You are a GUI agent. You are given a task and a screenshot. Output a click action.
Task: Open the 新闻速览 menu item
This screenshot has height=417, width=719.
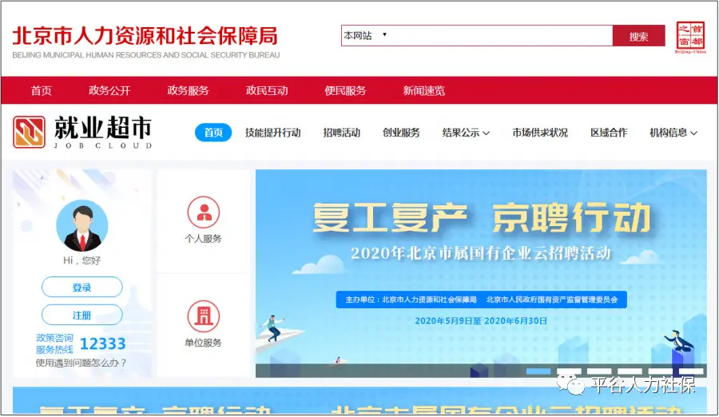pyautogui.click(x=423, y=90)
